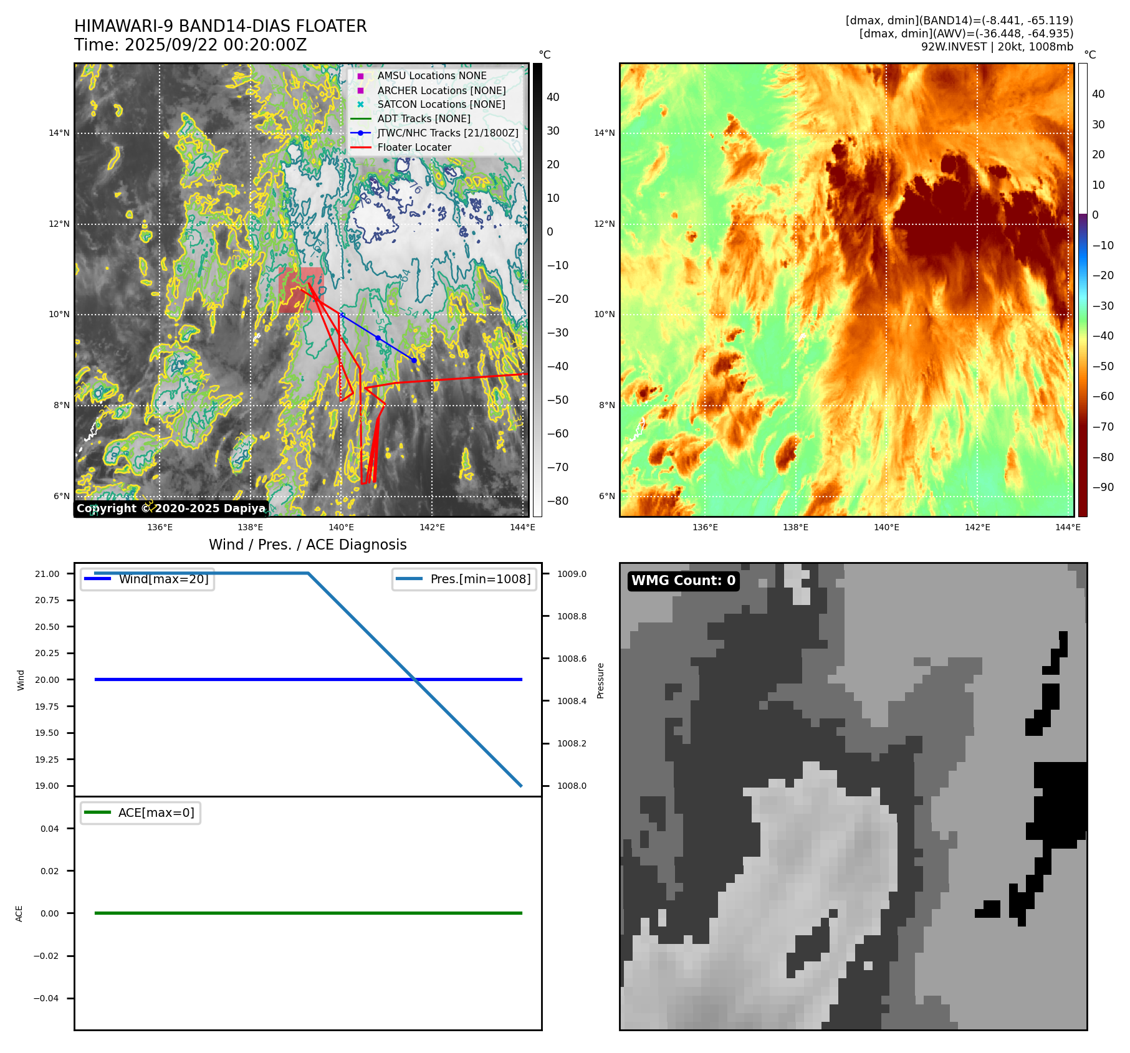The image size is (1130, 1053).
Task: Click the green ACE line in the chart
Action: click(x=308, y=913)
